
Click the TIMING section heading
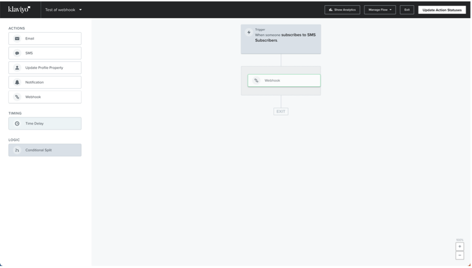(x=15, y=114)
